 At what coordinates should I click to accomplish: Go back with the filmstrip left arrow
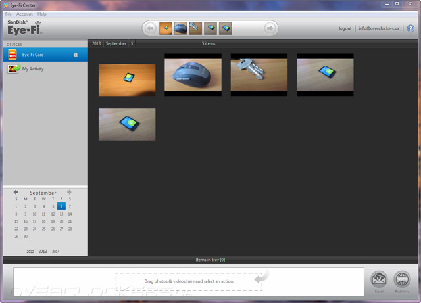151,28
